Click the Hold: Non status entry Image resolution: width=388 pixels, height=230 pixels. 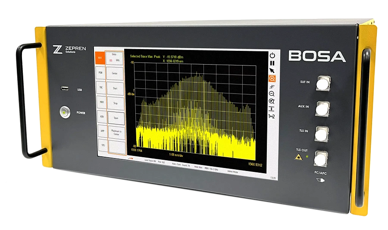coord(198,167)
